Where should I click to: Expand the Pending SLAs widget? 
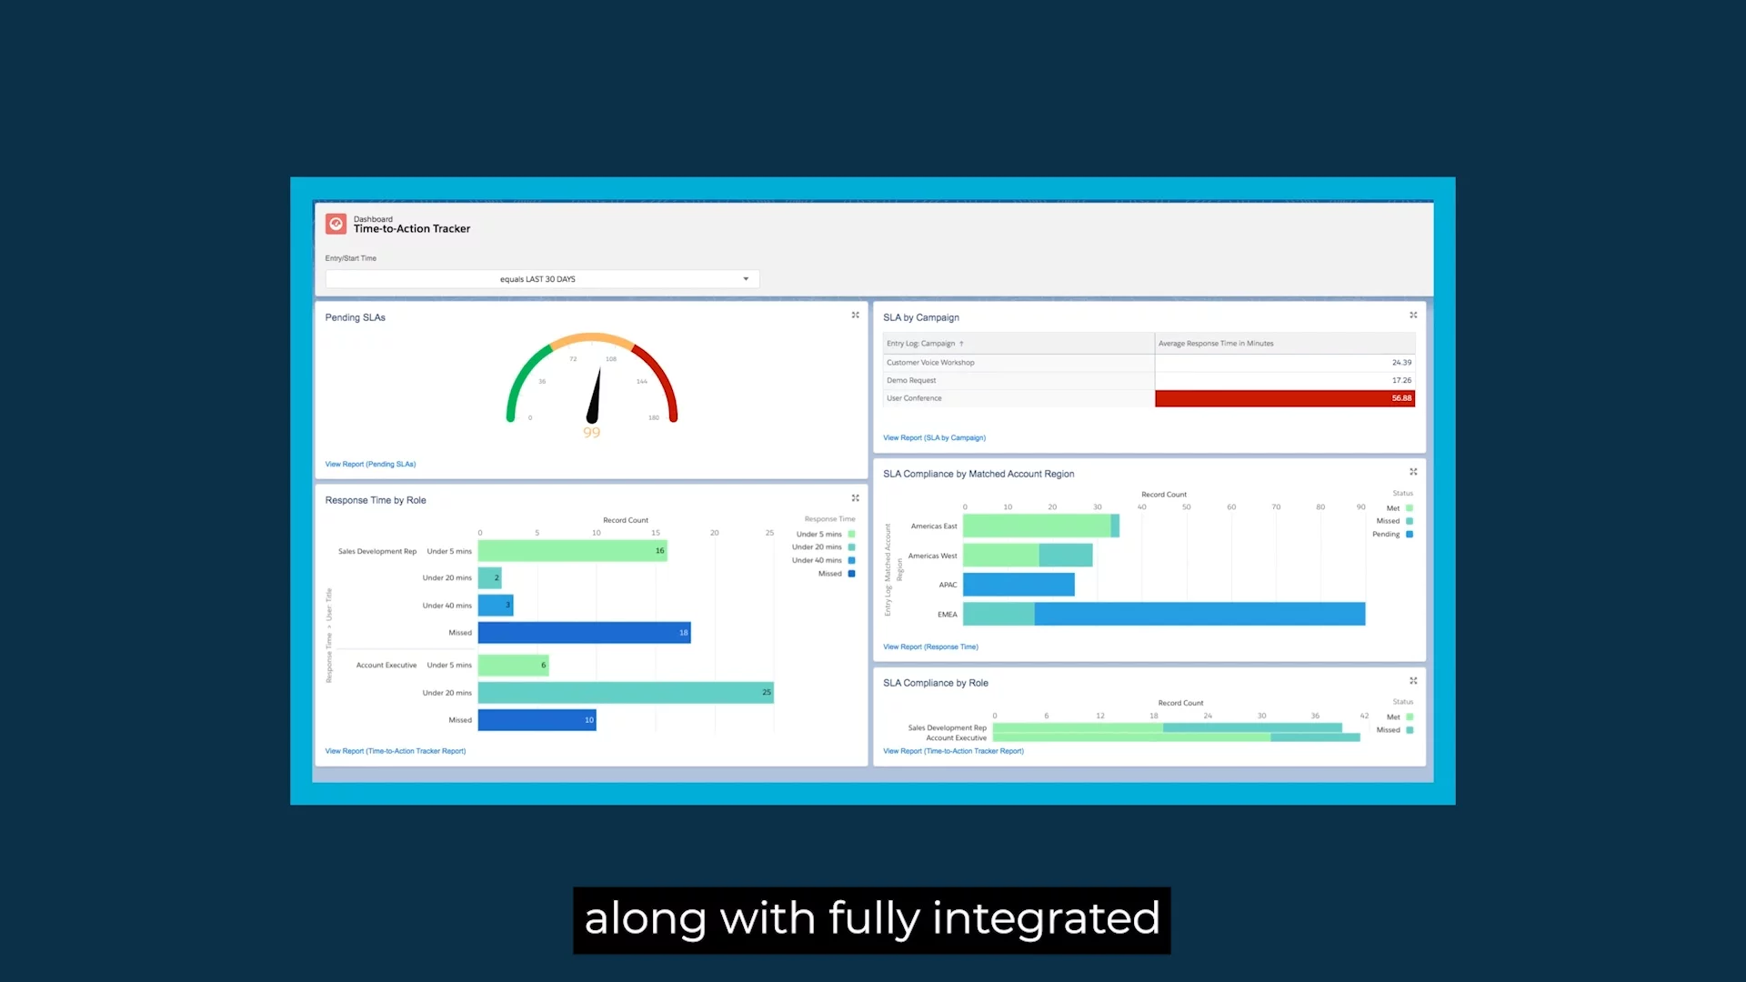pyautogui.click(x=855, y=316)
